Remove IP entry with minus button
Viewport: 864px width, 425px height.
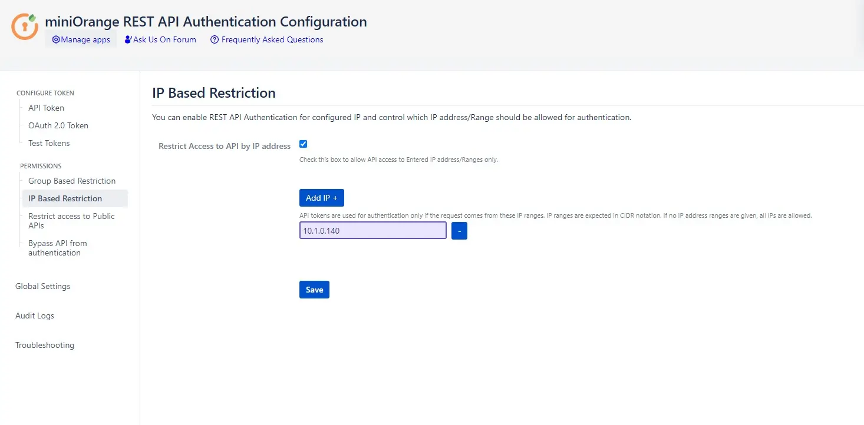click(x=459, y=231)
